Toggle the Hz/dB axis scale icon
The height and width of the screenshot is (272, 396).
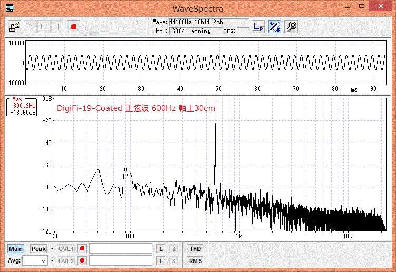coord(274,27)
